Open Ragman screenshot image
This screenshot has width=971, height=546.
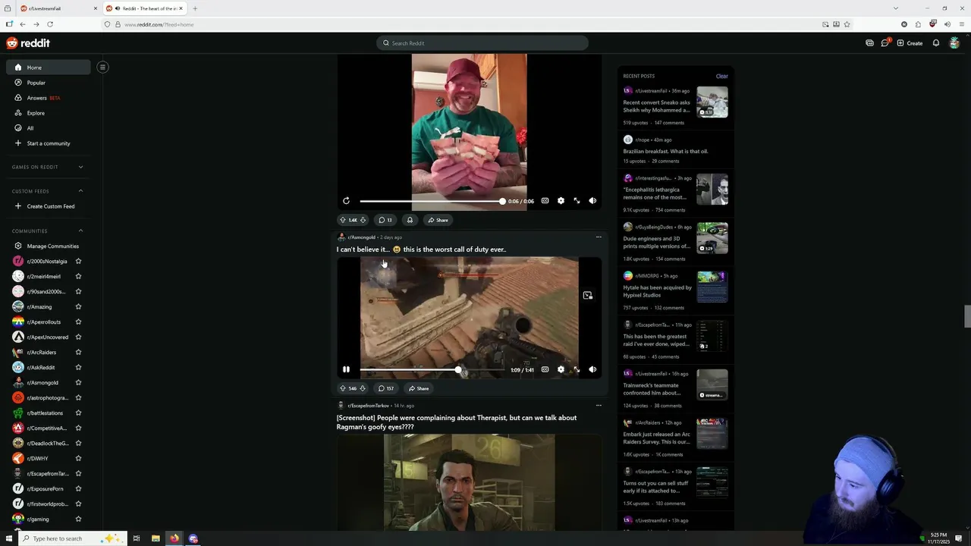[x=469, y=482]
